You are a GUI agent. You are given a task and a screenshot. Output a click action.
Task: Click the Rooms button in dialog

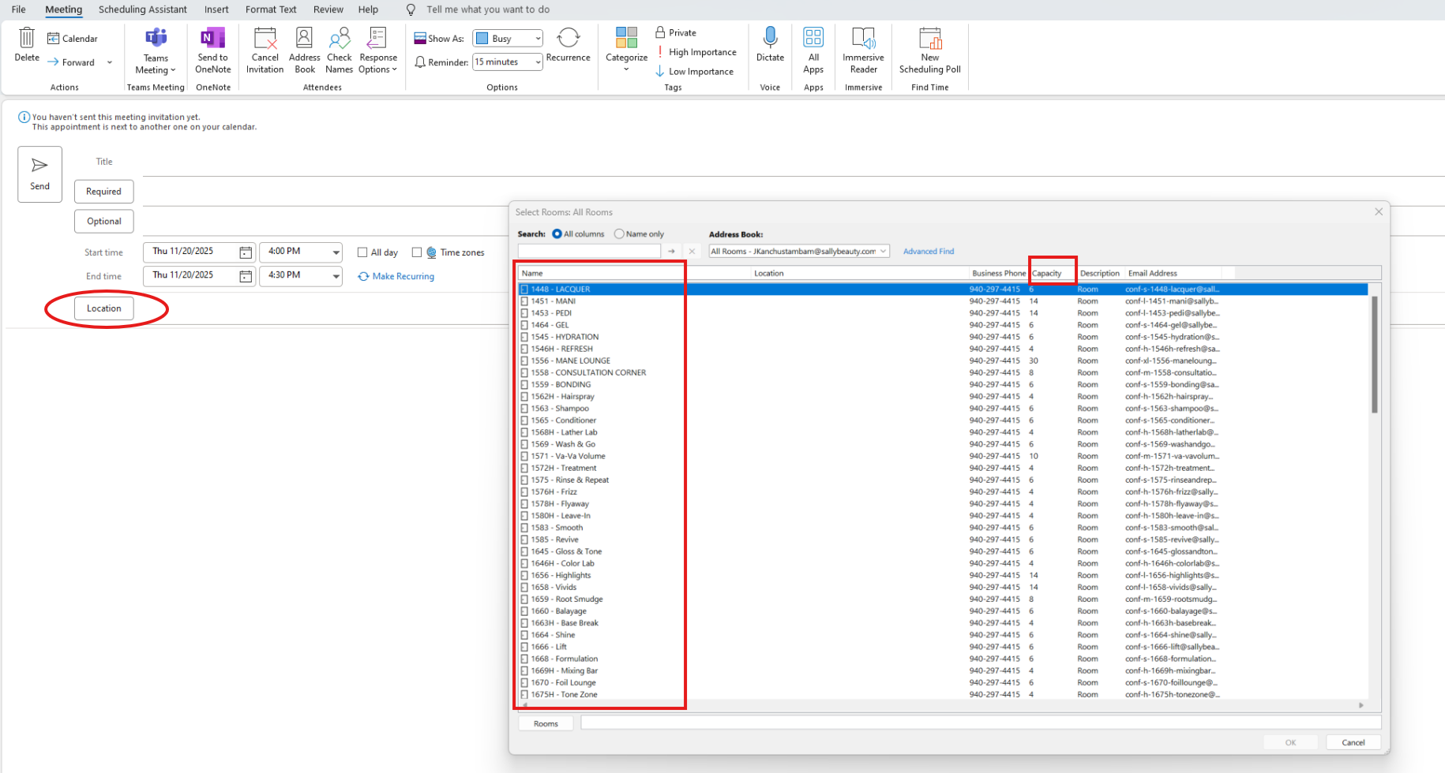point(546,724)
